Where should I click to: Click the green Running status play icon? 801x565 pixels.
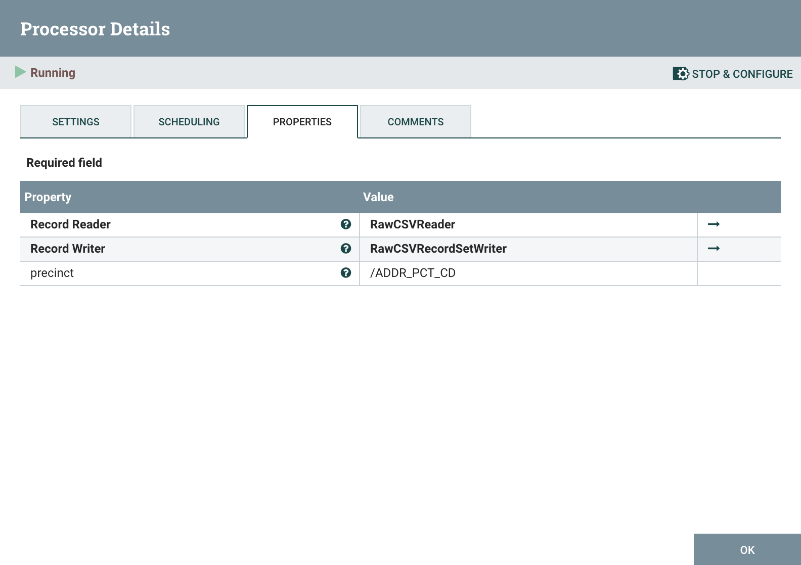20,72
